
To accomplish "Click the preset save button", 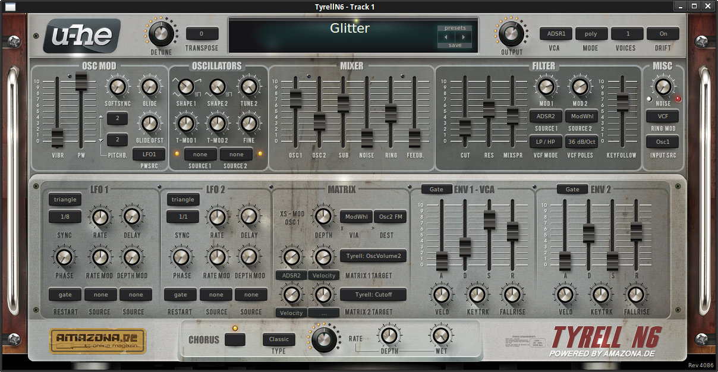I will (x=455, y=45).
